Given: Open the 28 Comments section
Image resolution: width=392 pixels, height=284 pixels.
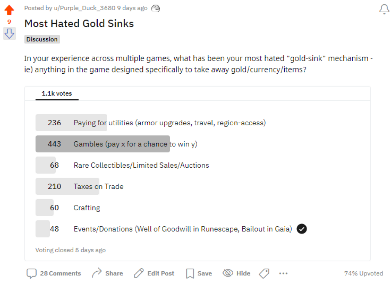Looking at the screenshot, I should tap(54, 273).
